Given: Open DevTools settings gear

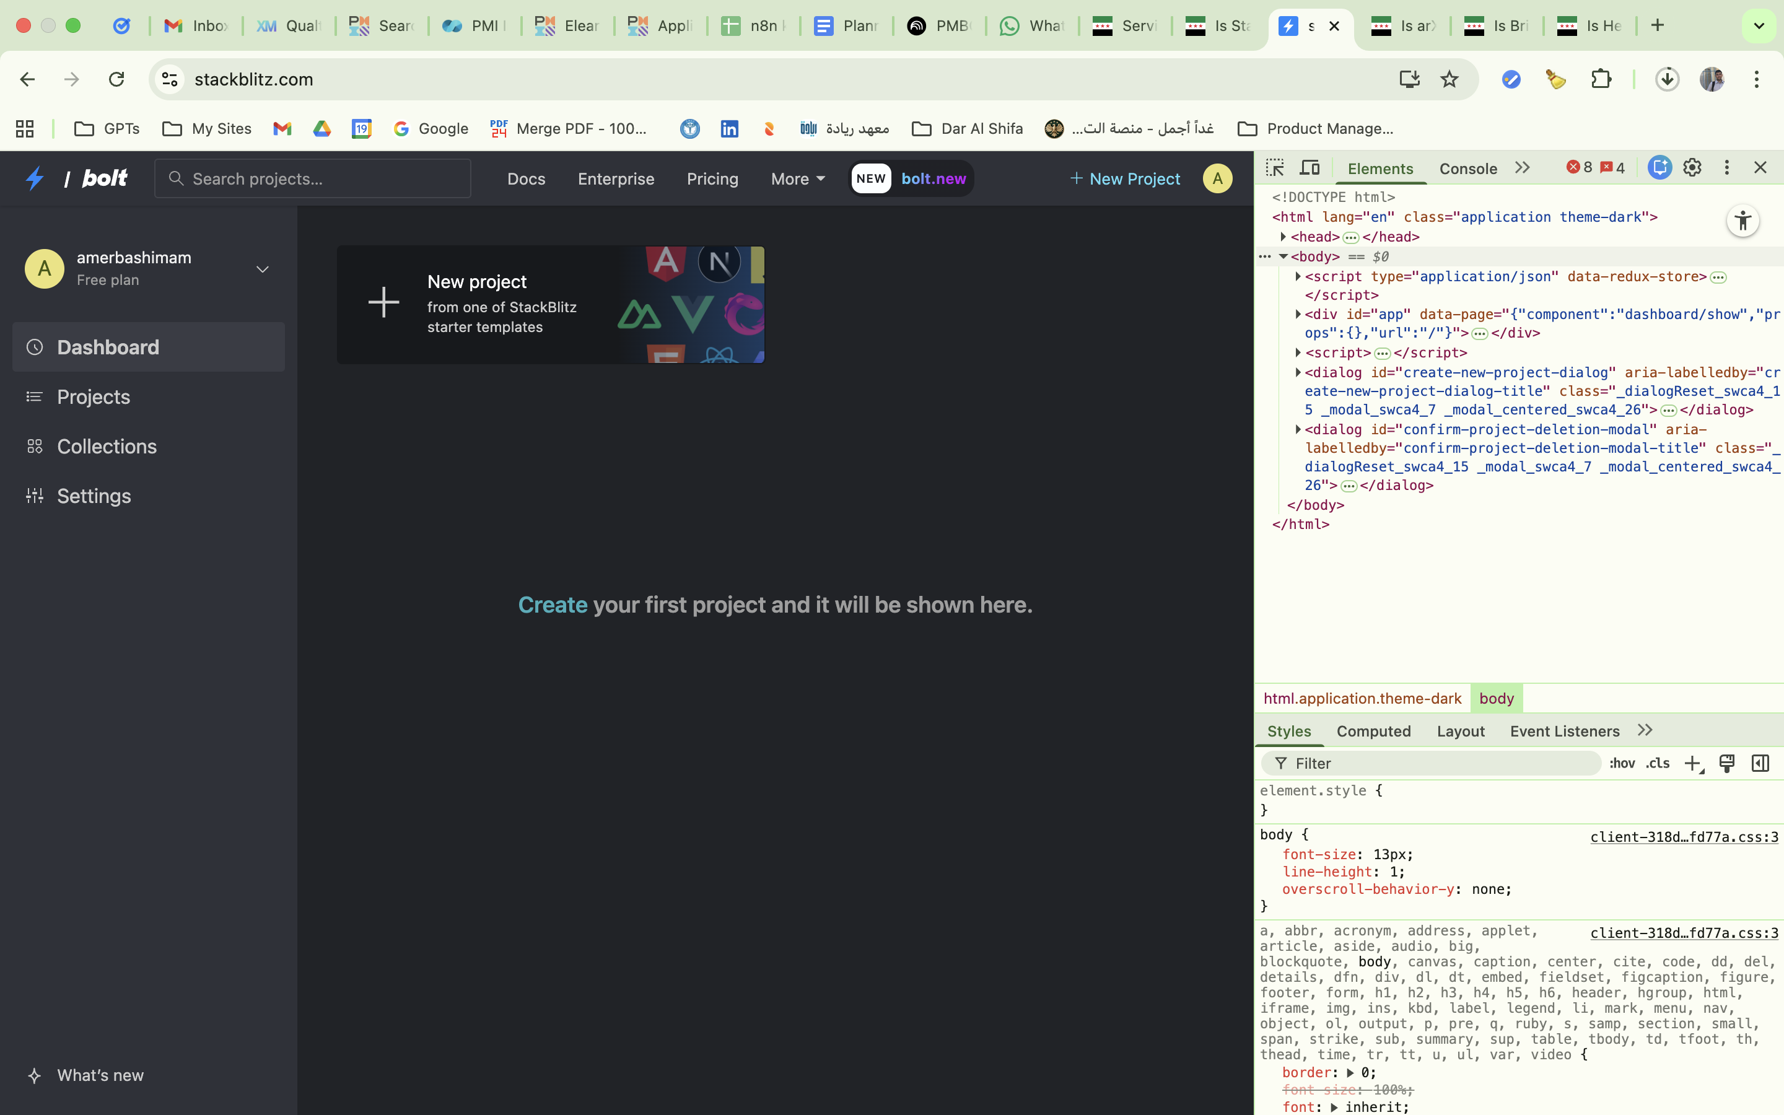Looking at the screenshot, I should coord(1692,168).
